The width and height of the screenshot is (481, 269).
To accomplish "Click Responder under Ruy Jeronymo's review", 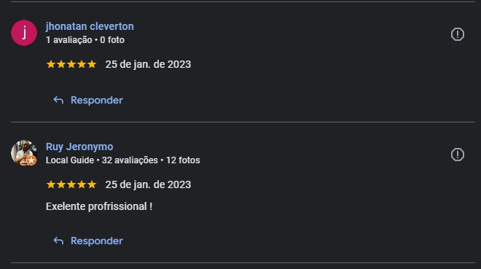I will coord(97,241).
